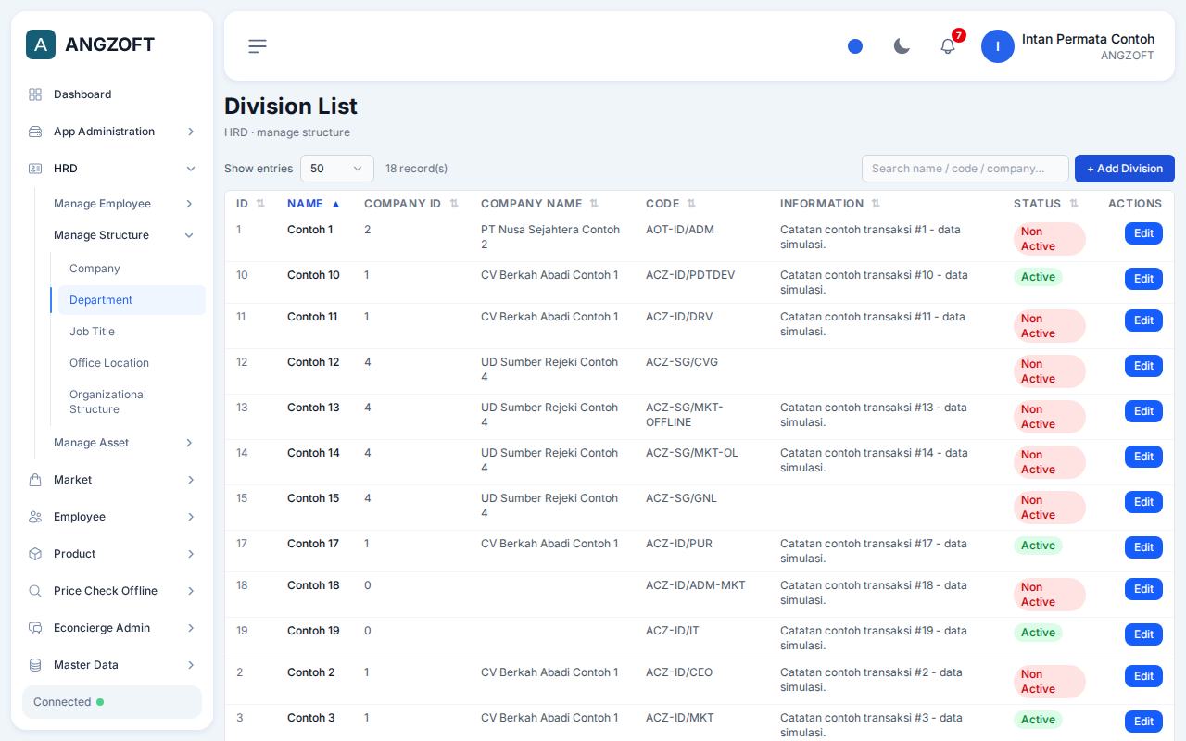This screenshot has width=1186, height=741.
Task: Sort by Code column arrows
Action: [x=691, y=204]
